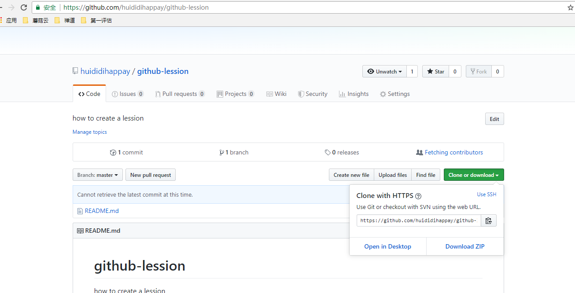Bookmark this page with the star icon

click(570, 7)
